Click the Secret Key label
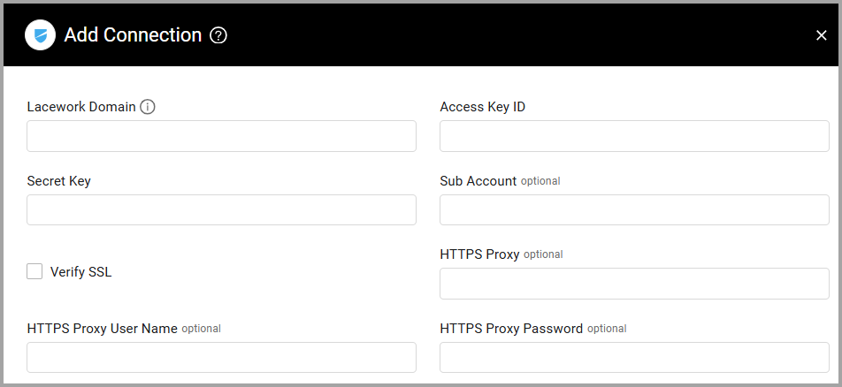 58,181
